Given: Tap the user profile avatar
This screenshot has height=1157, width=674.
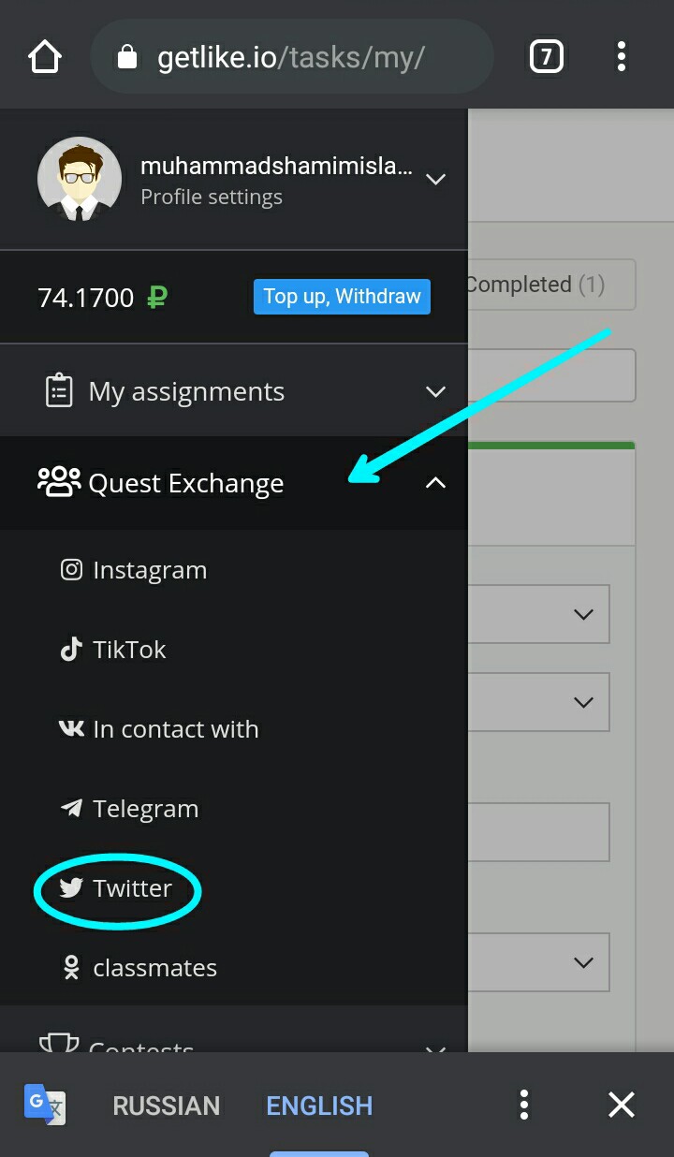Looking at the screenshot, I should (x=79, y=180).
